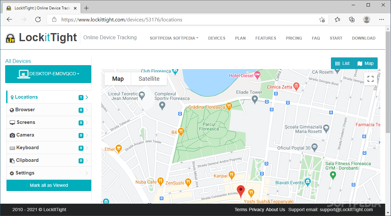The height and width of the screenshot is (216, 391).
Task: Open the Screens section in sidebar
Action: (49, 122)
